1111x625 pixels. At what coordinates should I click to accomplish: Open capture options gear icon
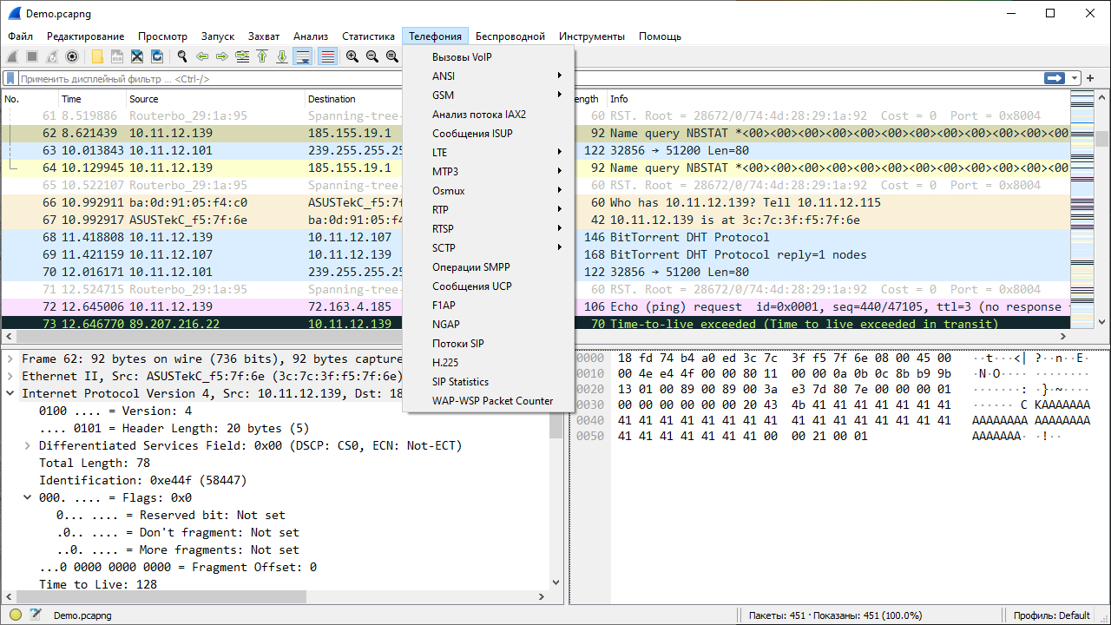point(71,56)
